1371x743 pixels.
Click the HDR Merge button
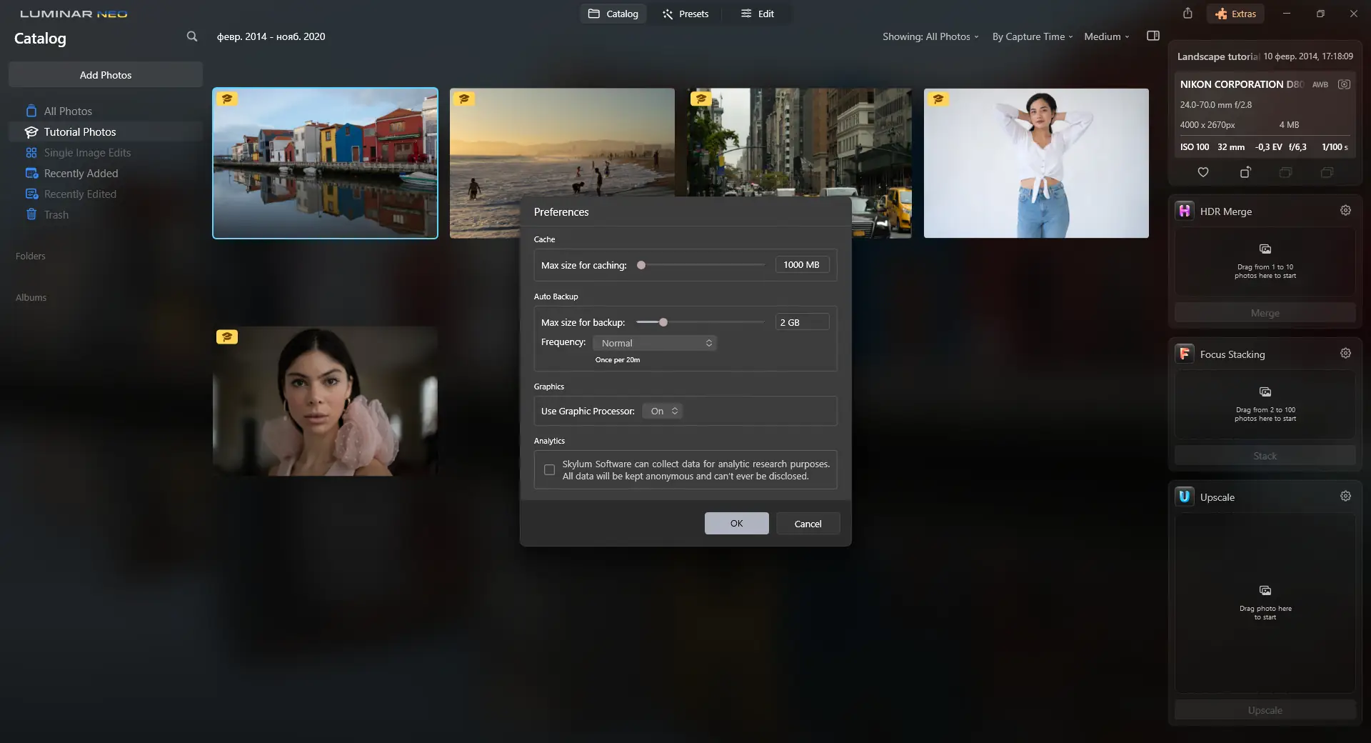click(1265, 313)
